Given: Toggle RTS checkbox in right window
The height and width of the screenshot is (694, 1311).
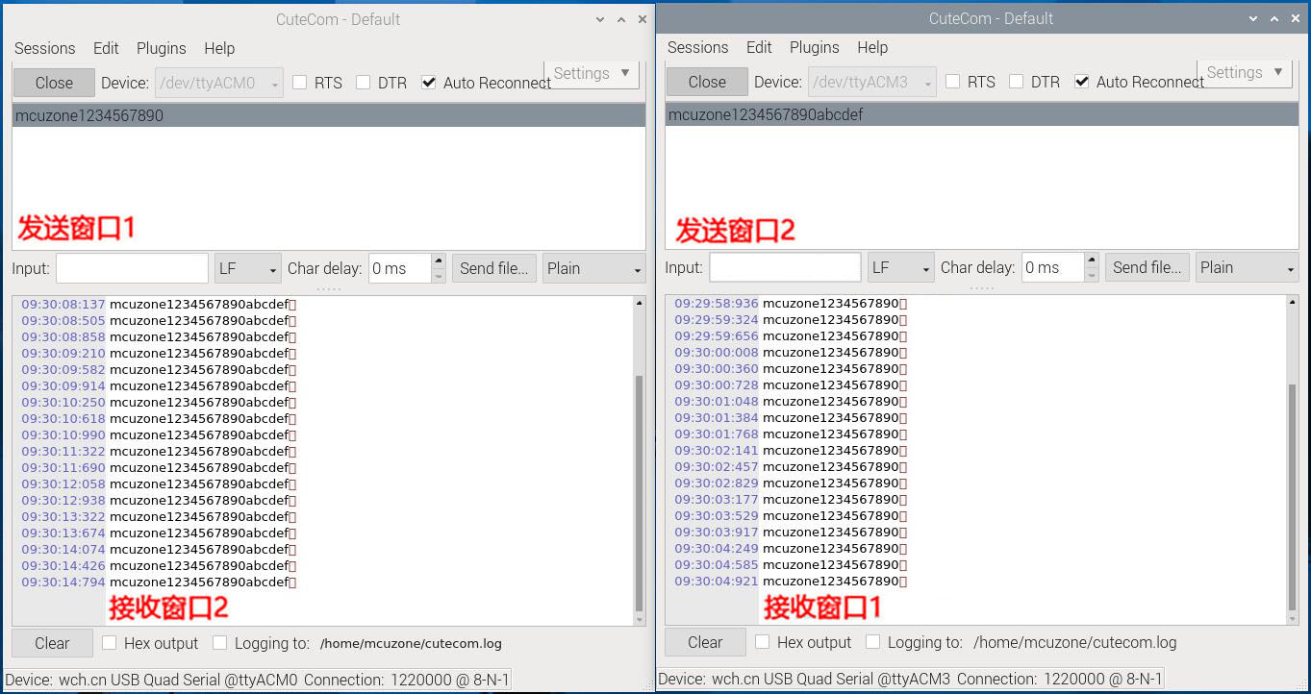Looking at the screenshot, I should (953, 82).
